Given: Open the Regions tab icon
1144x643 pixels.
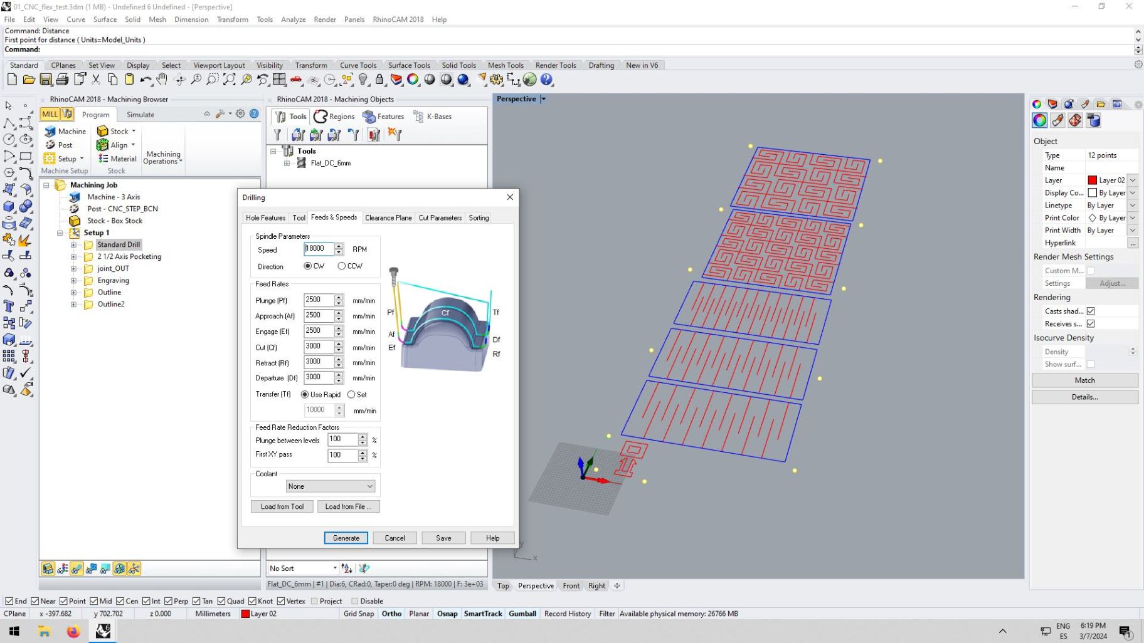Looking at the screenshot, I should point(320,117).
